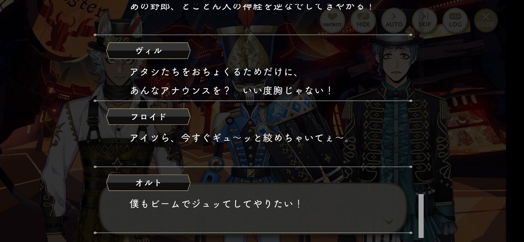Close the log with CLOSE button
This screenshot has width=524, height=242.
[x=485, y=20]
